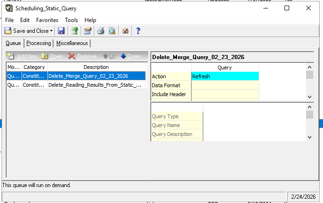Open the Tools menu
This screenshot has width=323, height=203.
coord(71,20)
